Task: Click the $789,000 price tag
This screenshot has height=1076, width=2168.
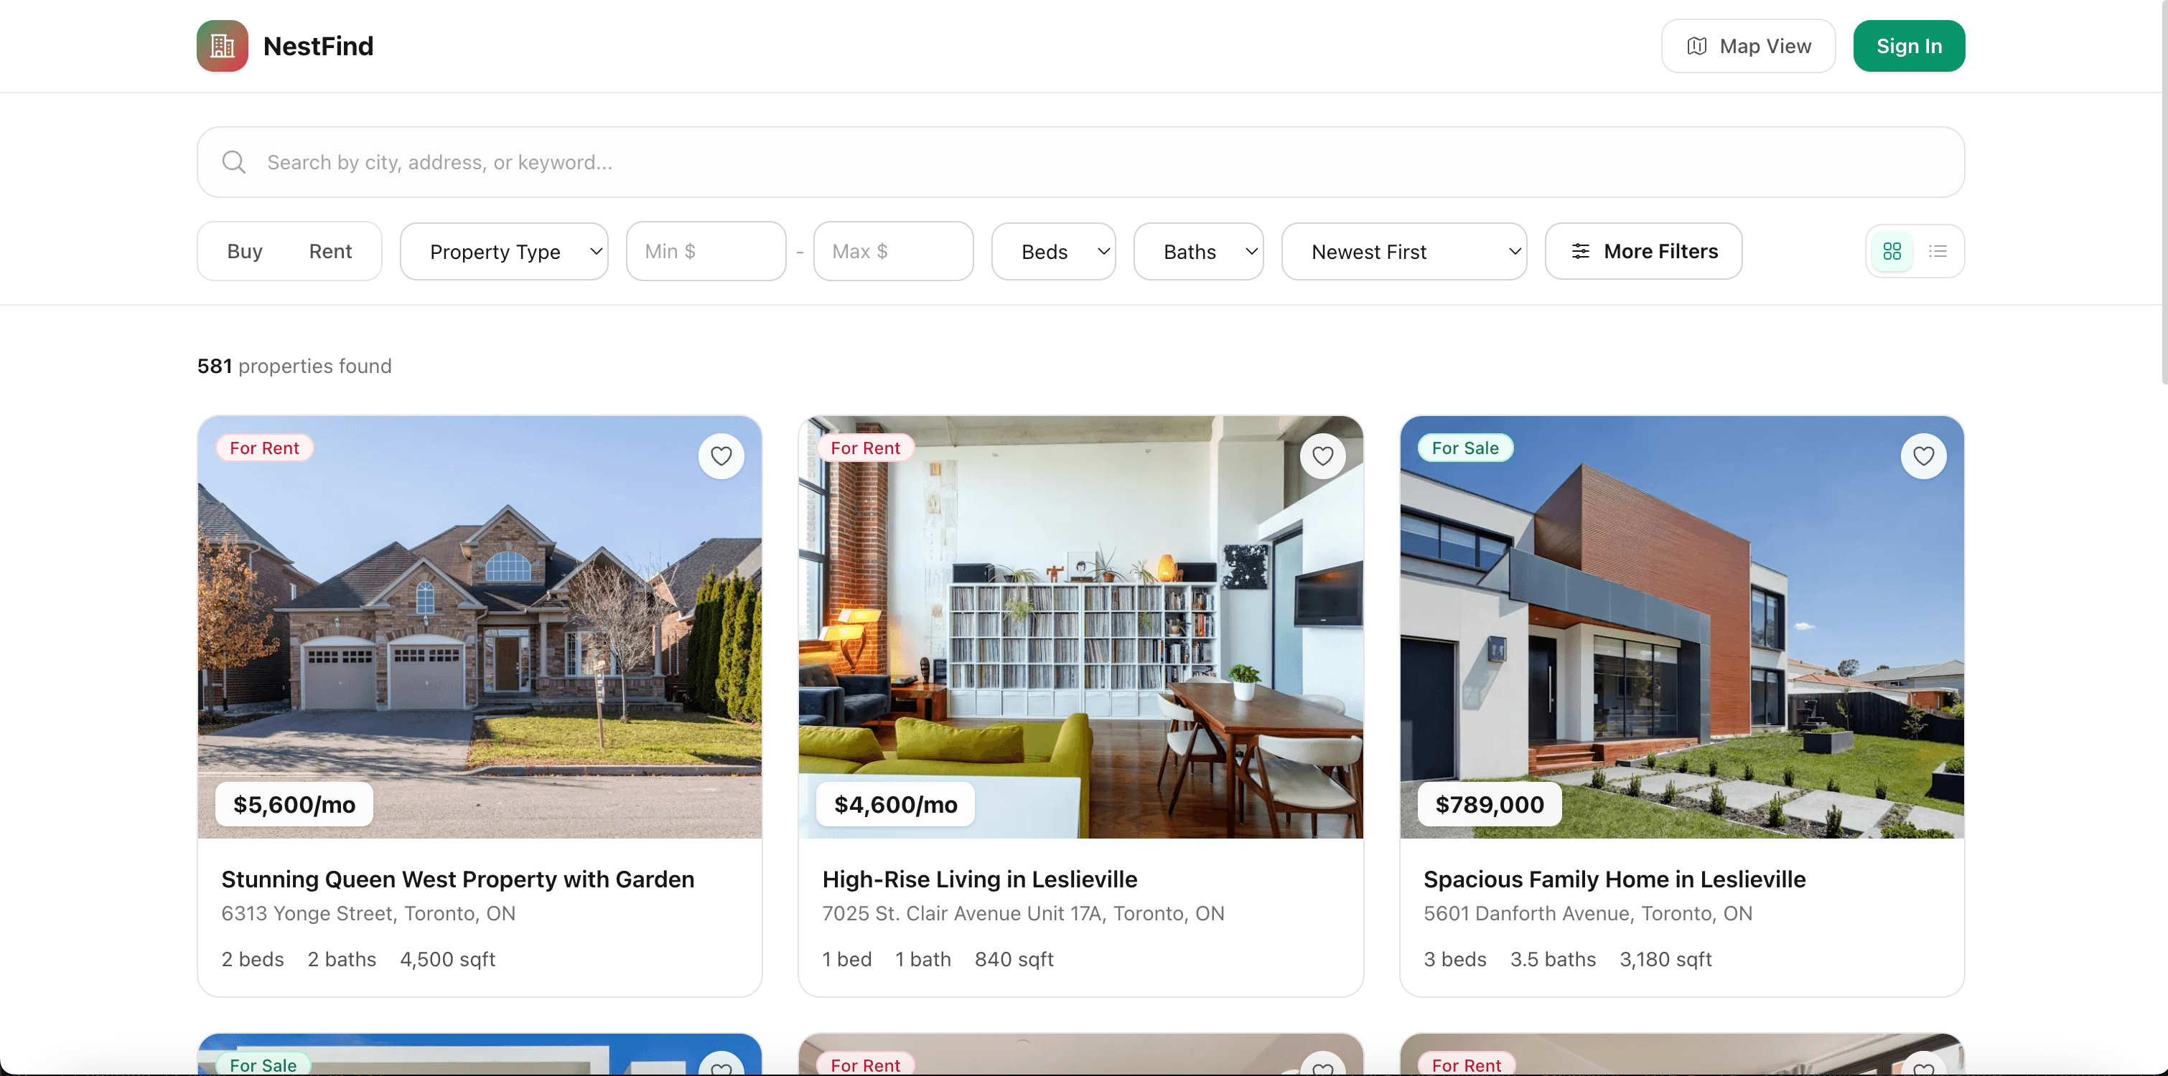Action: click(1487, 803)
